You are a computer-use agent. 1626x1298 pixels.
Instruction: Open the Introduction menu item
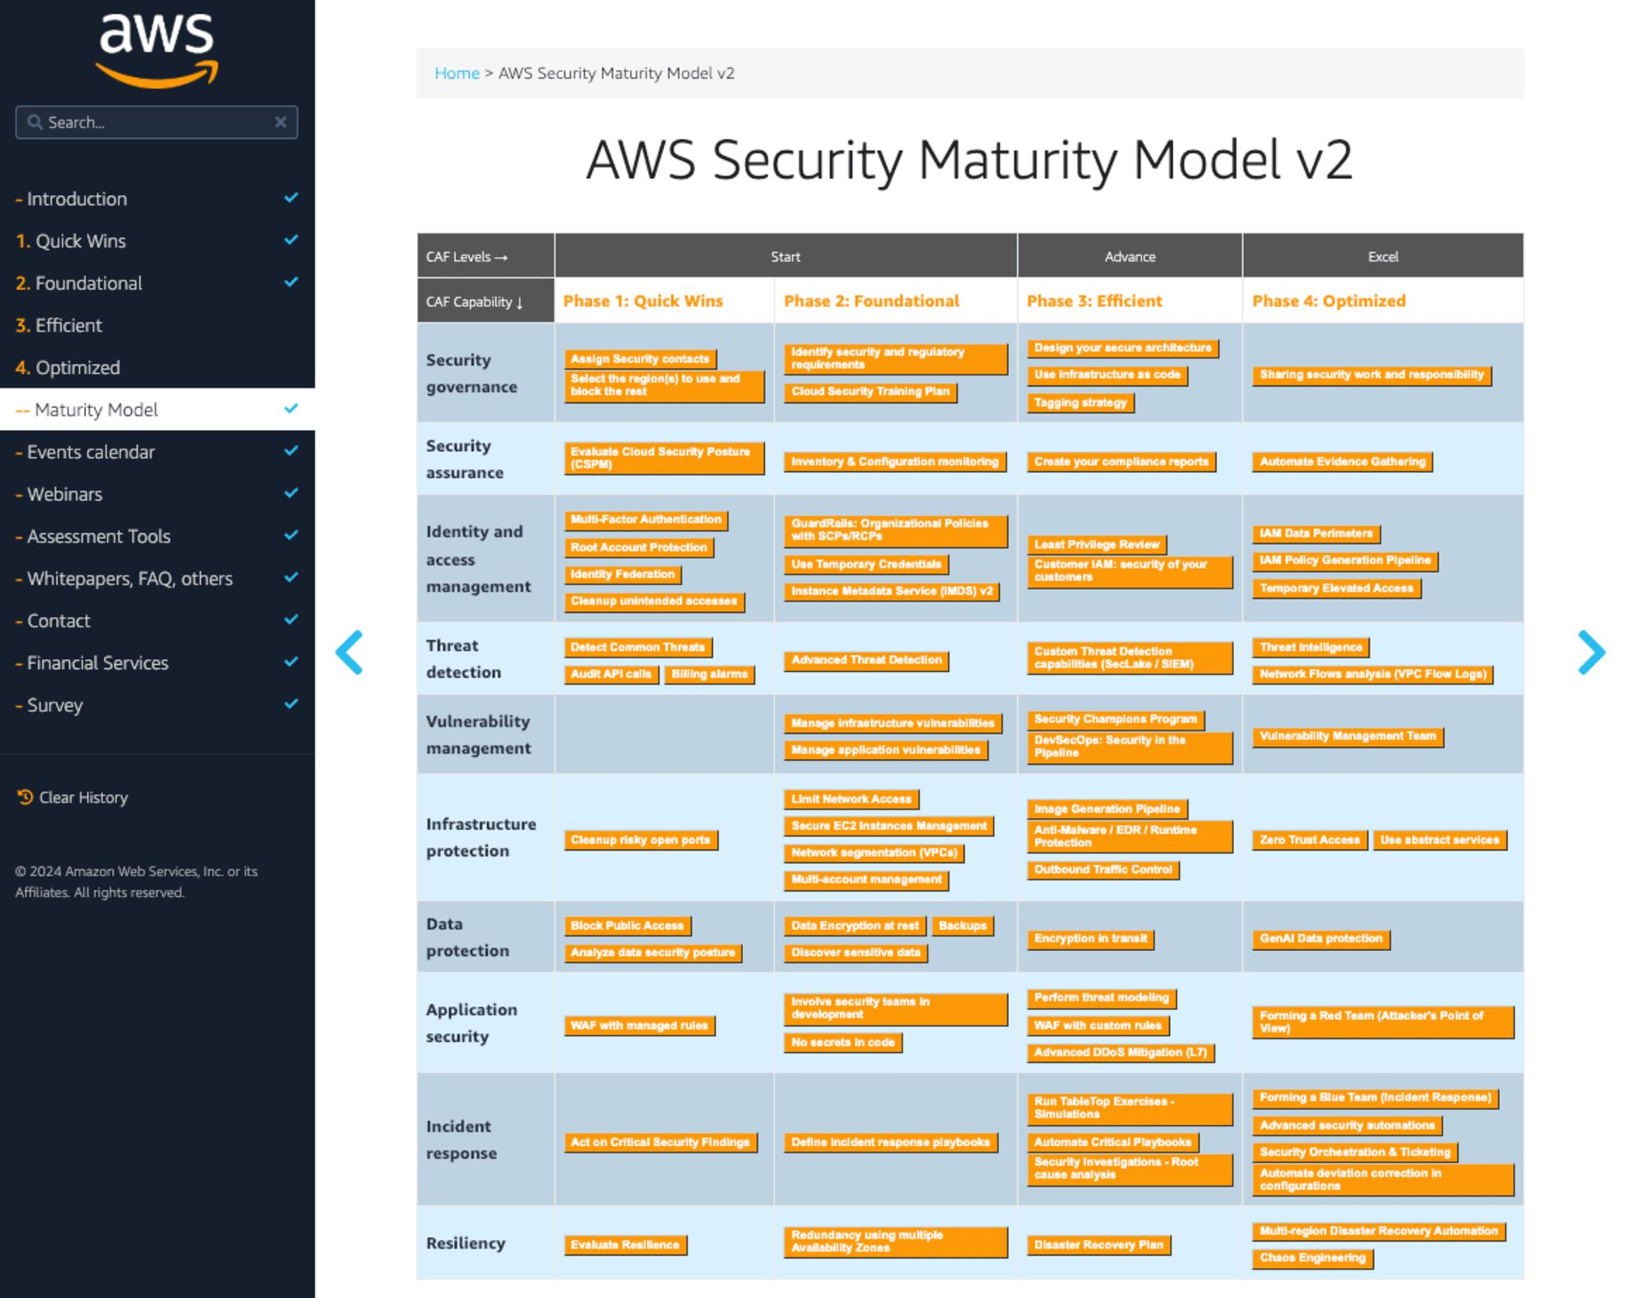[x=157, y=198]
